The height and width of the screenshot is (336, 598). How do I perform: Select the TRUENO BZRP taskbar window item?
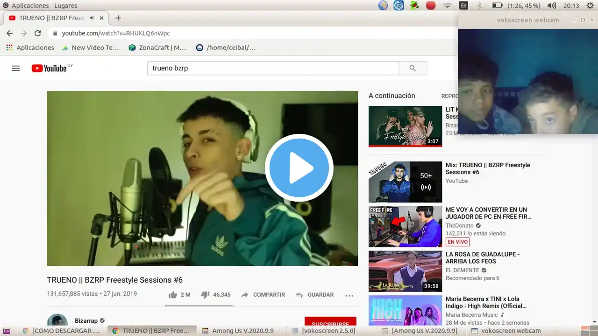click(x=151, y=331)
